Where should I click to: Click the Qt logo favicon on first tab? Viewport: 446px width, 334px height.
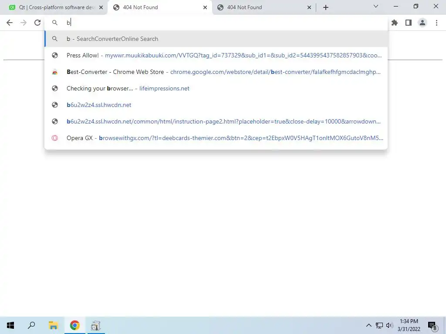click(12, 7)
